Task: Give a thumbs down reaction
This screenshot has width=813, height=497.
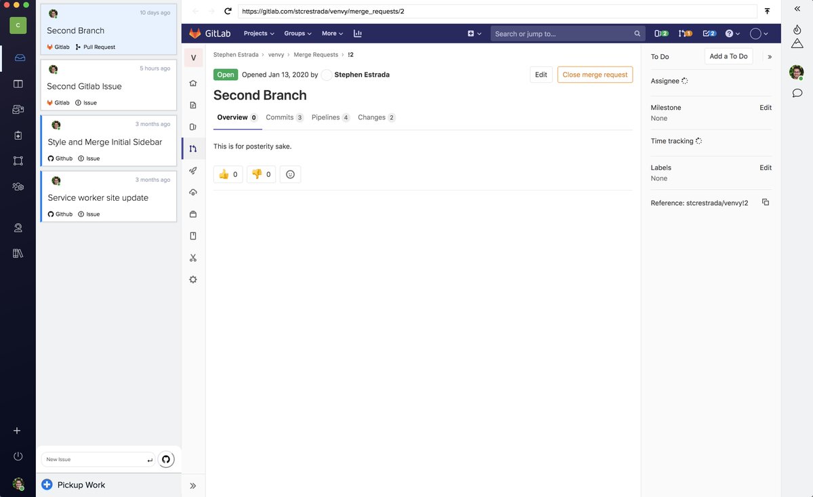Action: coord(261,174)
